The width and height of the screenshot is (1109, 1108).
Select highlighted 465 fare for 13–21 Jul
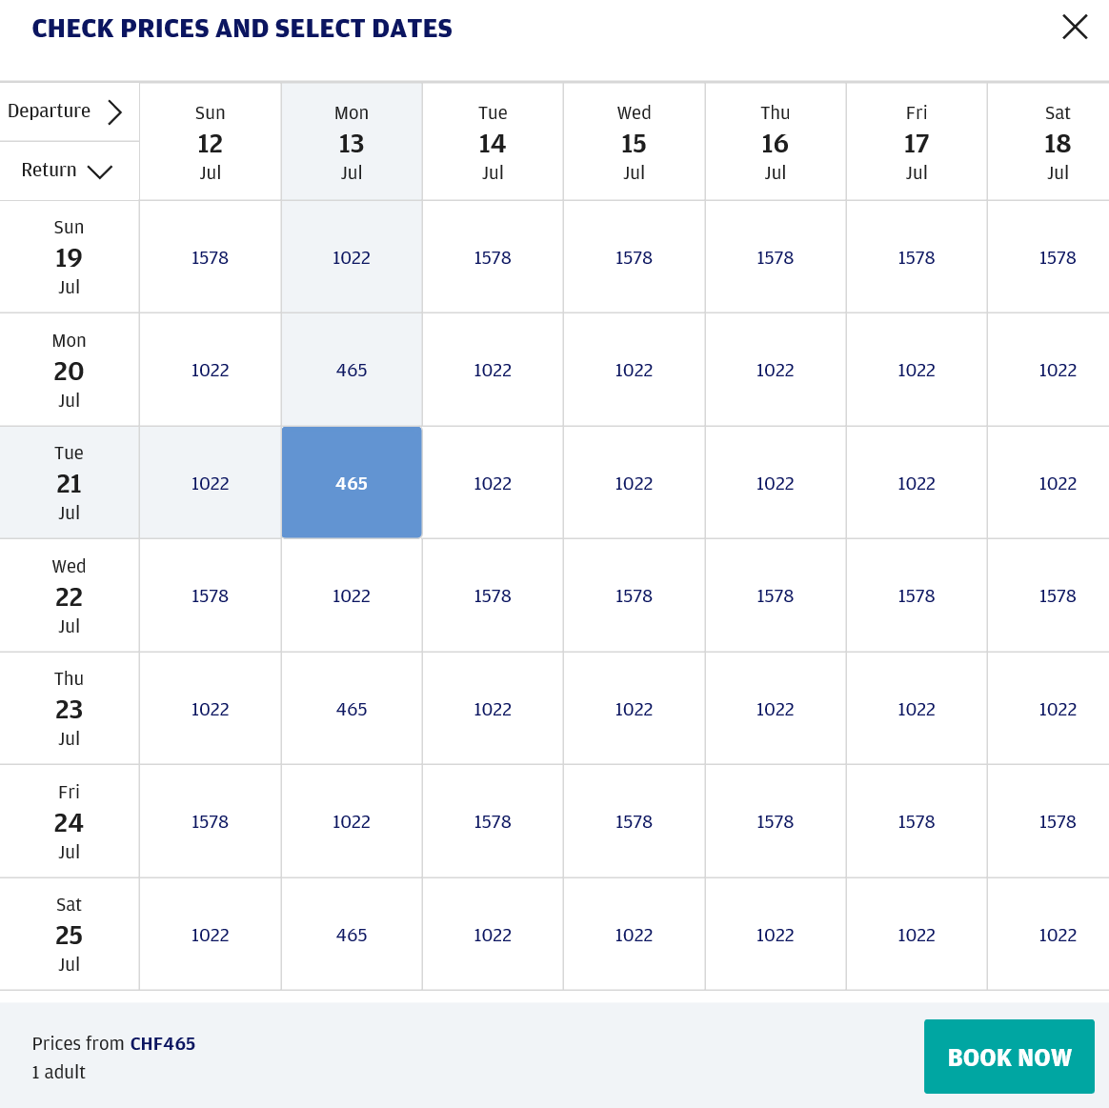pyautogui.click(x=352, y=482)
